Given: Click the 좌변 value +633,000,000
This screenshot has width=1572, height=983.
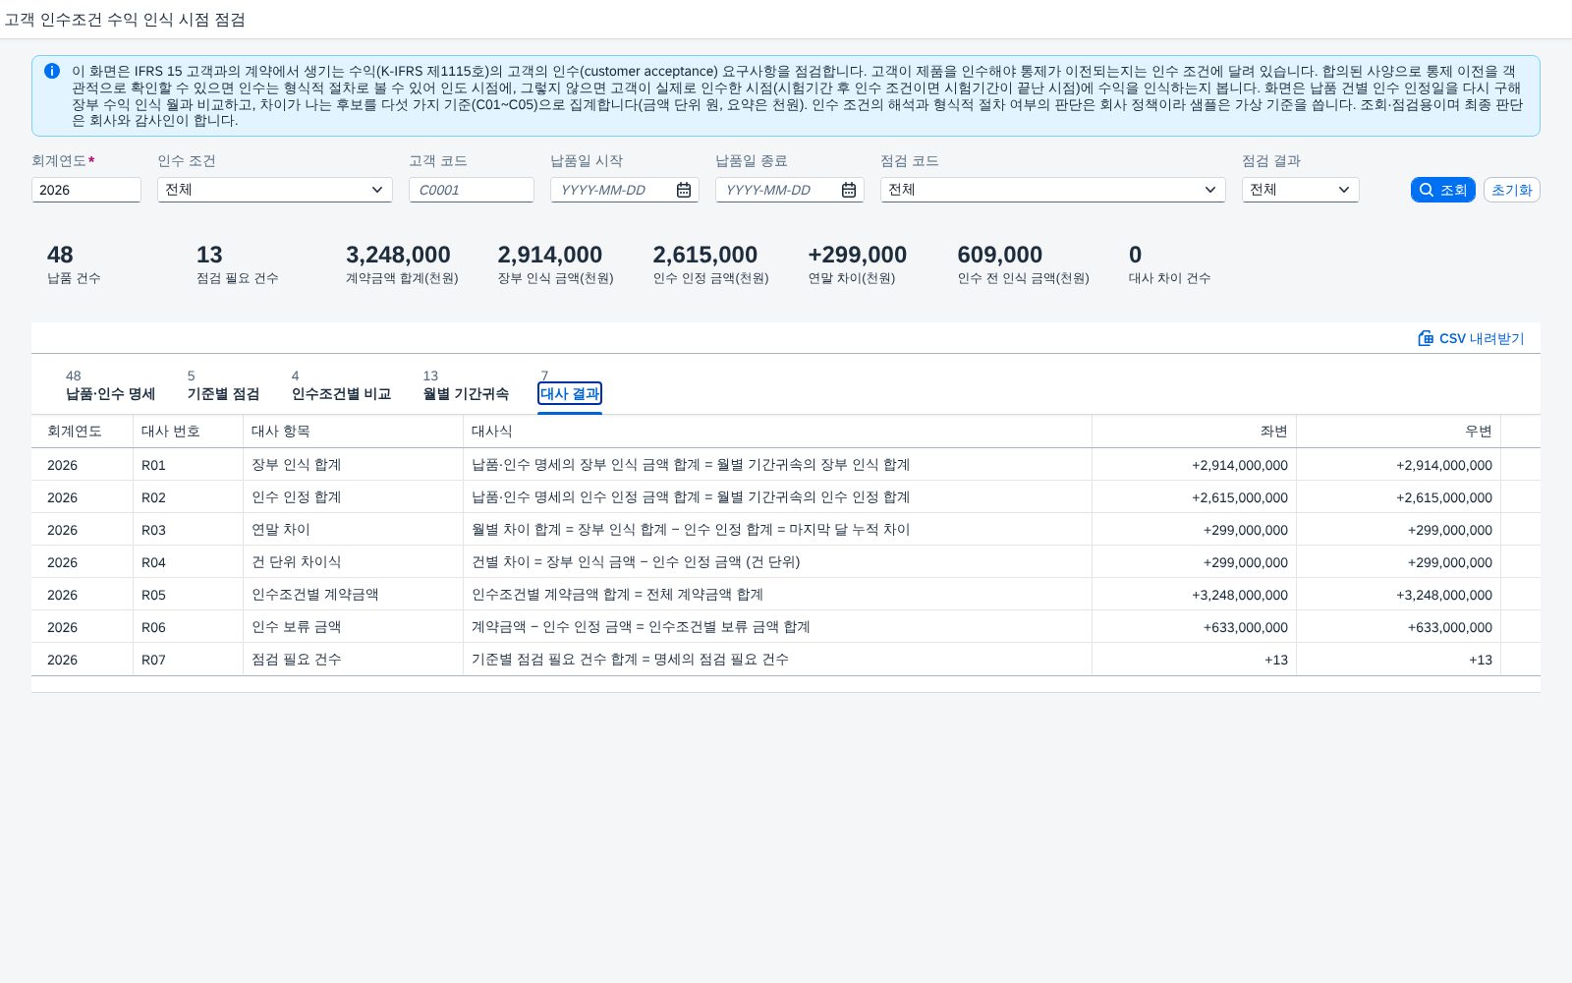Looking at the screenshot, I should coord(1245,627).
